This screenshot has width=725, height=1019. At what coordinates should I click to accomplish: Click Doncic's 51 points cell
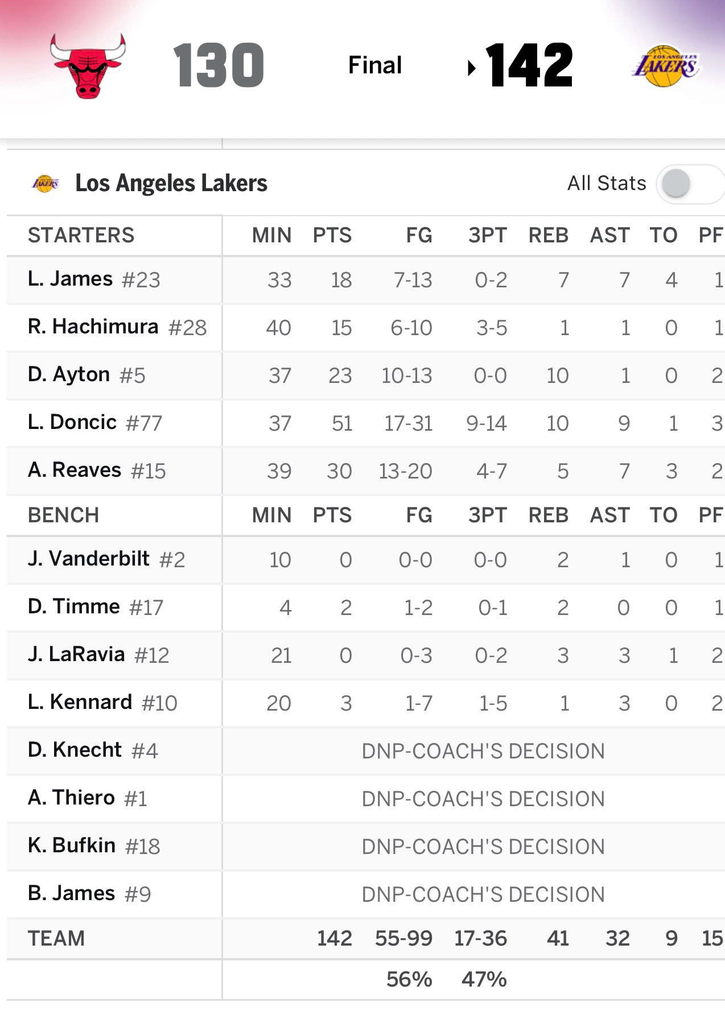pyautogui.click(x=342, y=424)
